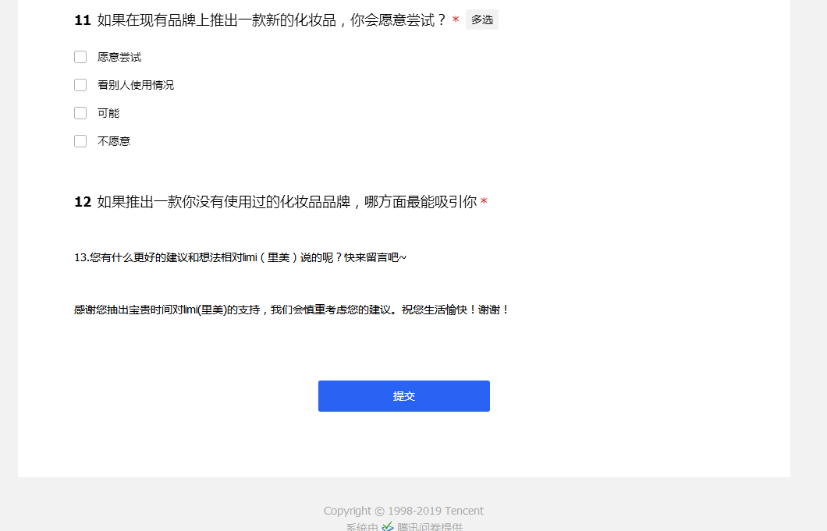Click the red asterisk beside question 11

456,21
